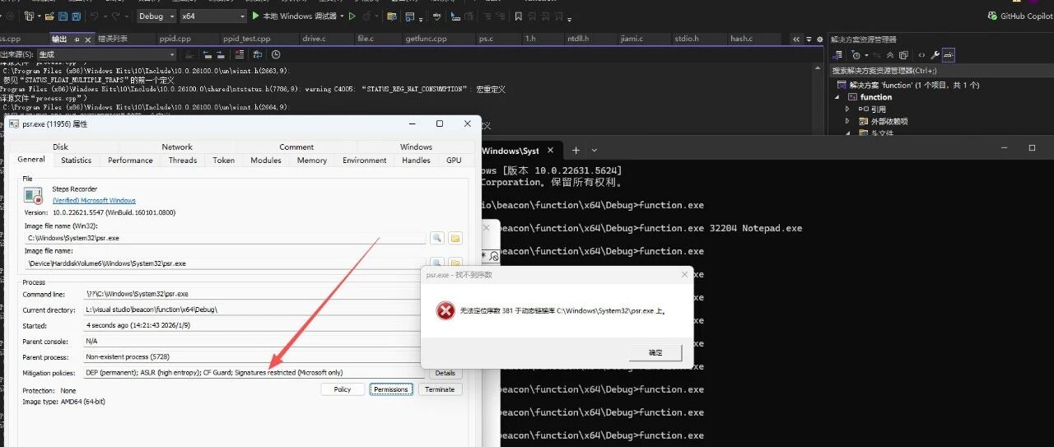
Task: Click the Image file name (Win32) path field
Action: click(226, 238)
